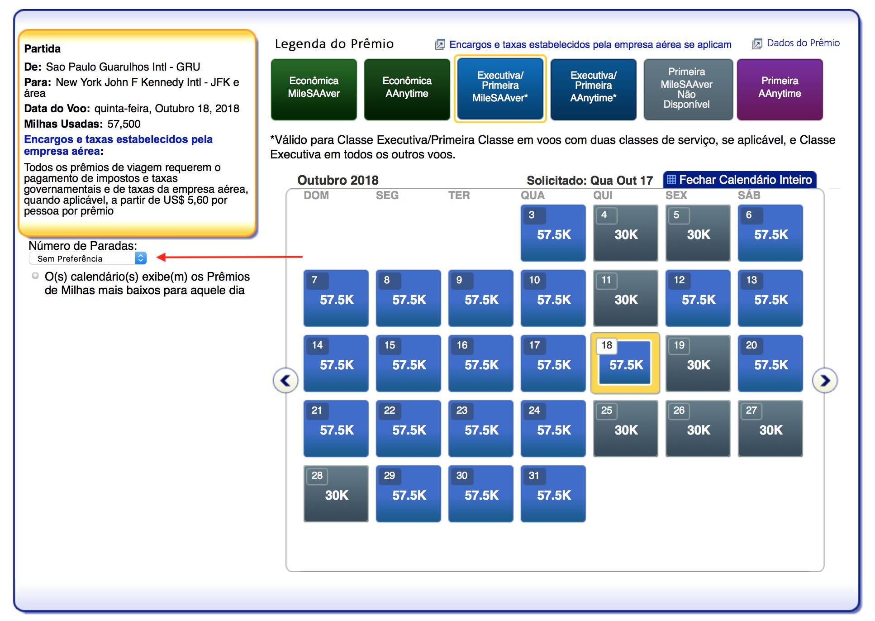
Task: Select Executiva/Primeira AAnytime award type
Action: tap(594, 89)
